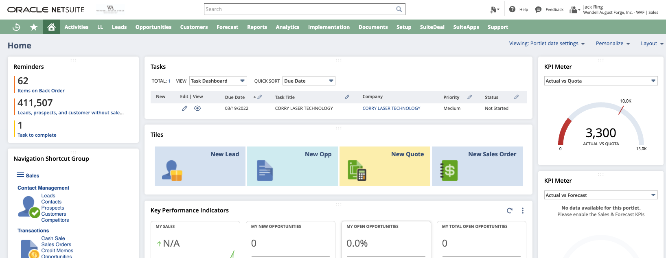The image size is (666, 258).
Task: Open the Credit Memos shortcut link
Action: [x=57, y=251]
